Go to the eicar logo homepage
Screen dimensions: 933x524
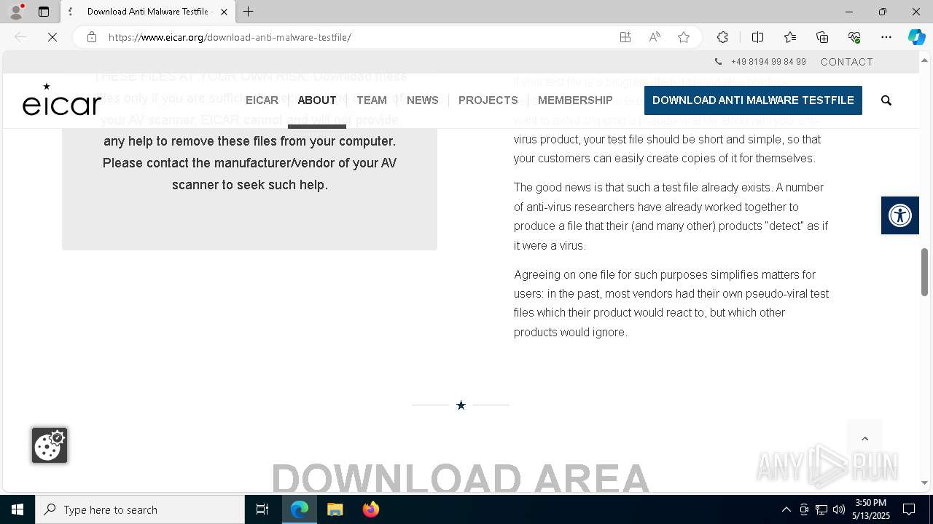click(x=62, y=100)
